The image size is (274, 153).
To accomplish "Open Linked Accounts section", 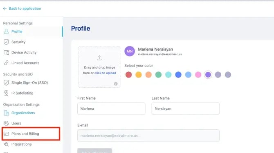I will 25,63.
